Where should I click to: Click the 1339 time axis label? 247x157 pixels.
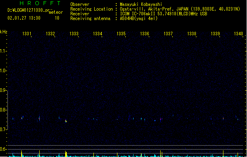[x=215, y=33]
